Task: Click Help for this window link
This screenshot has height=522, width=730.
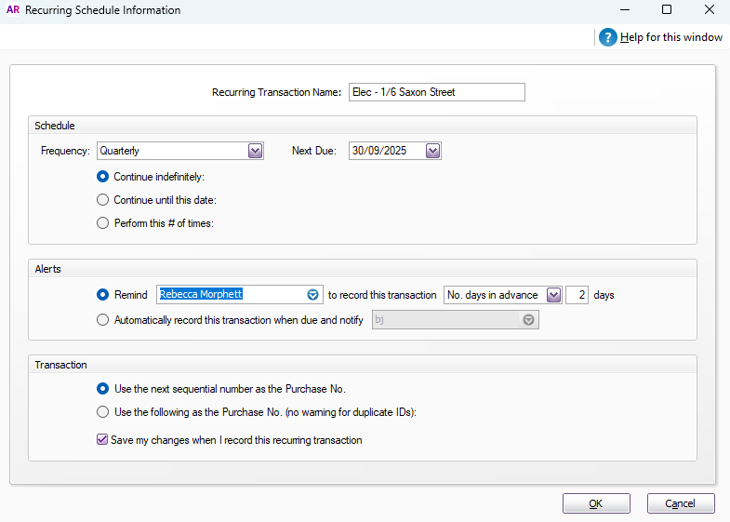Action: pos(671,37)
